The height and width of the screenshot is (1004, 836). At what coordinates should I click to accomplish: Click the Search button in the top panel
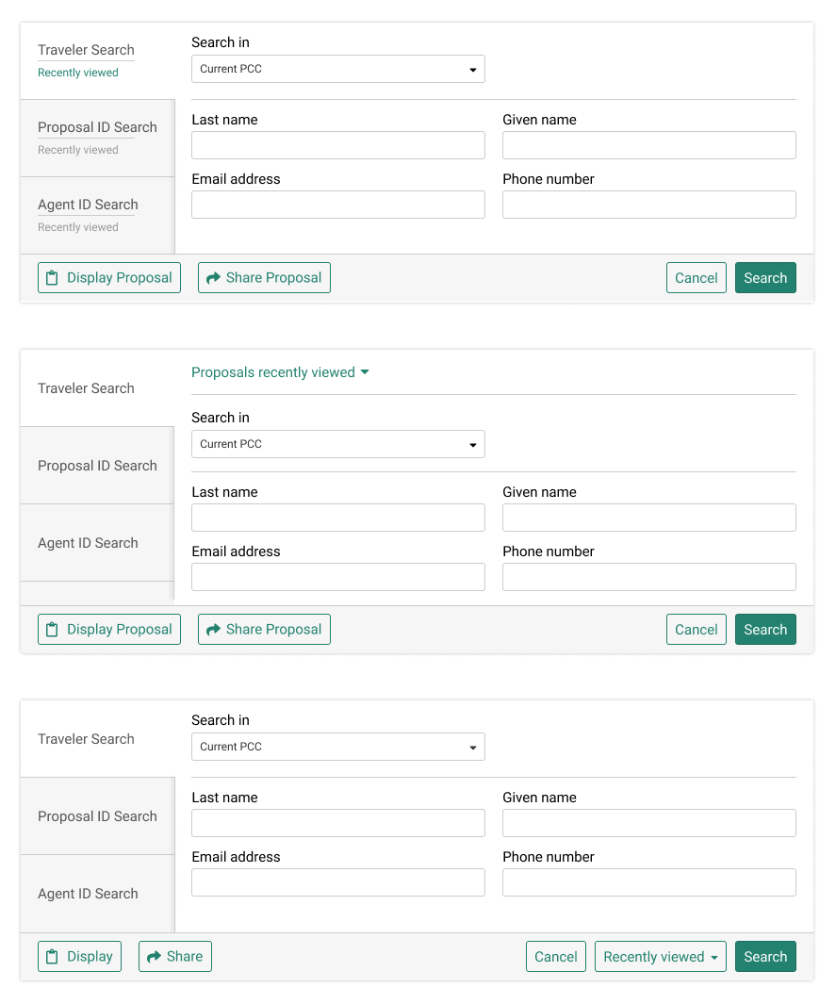click(765, 278)
